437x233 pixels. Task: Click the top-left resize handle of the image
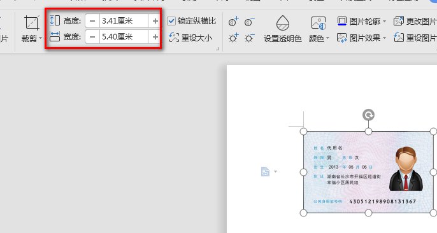[x=303, y=131]
